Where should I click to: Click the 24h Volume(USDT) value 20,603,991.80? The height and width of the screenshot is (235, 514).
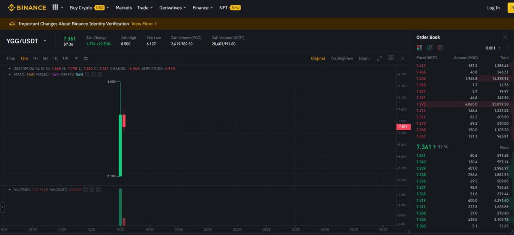coord(224,44)
